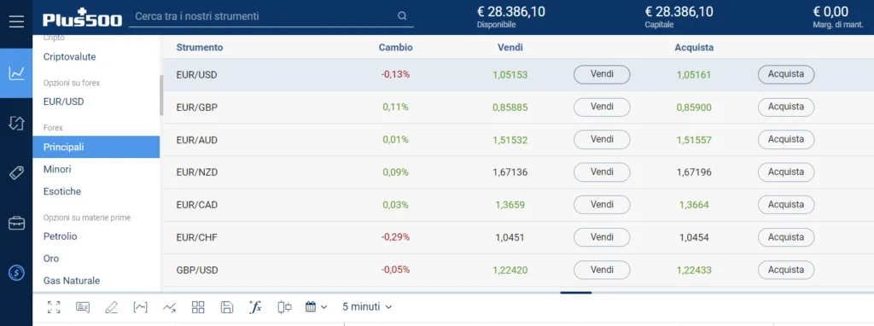
Task: Select the EUR/CAD instrument name
Action: click(x=197, y=205)
